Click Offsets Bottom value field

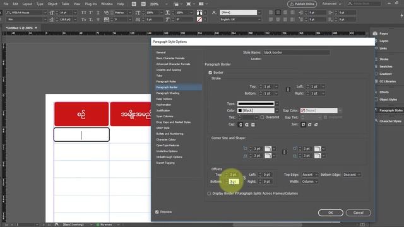tap(234, 182)
